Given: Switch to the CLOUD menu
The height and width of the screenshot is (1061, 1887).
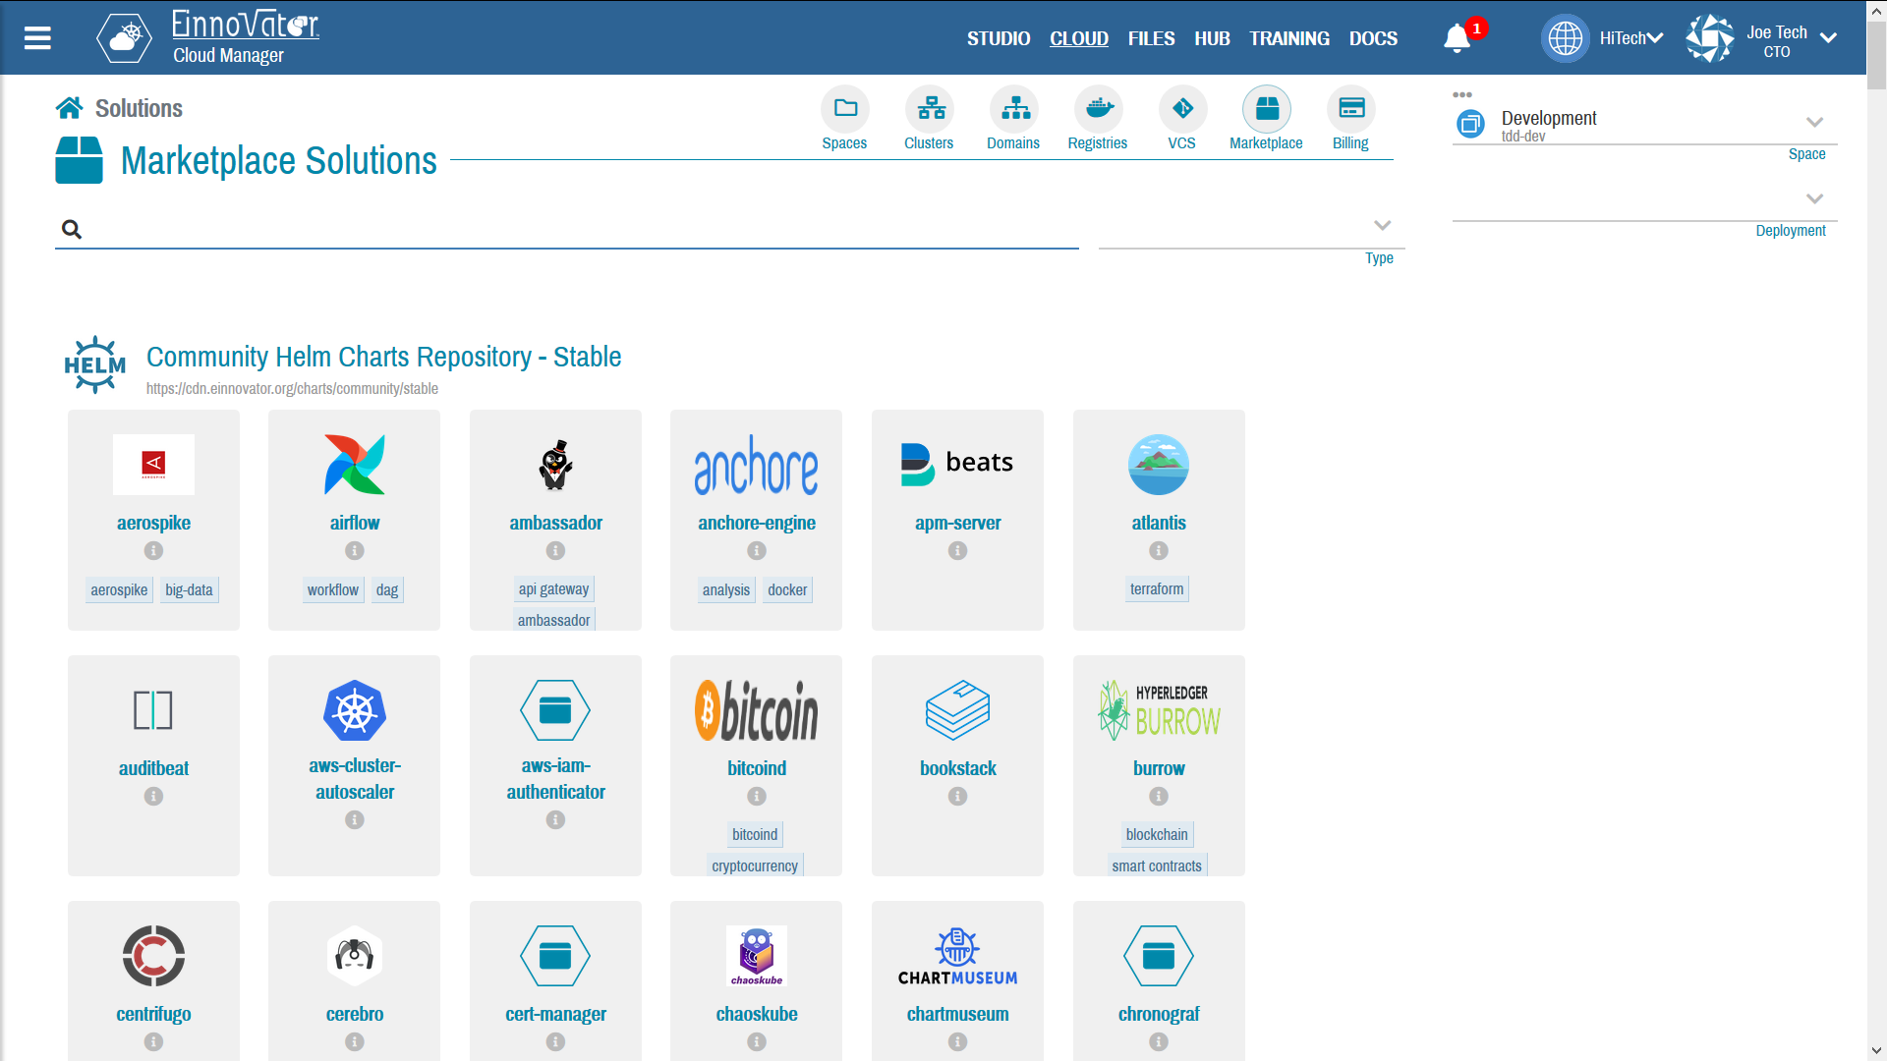Looking at the screenshot, I should [x=1079, y=38].
